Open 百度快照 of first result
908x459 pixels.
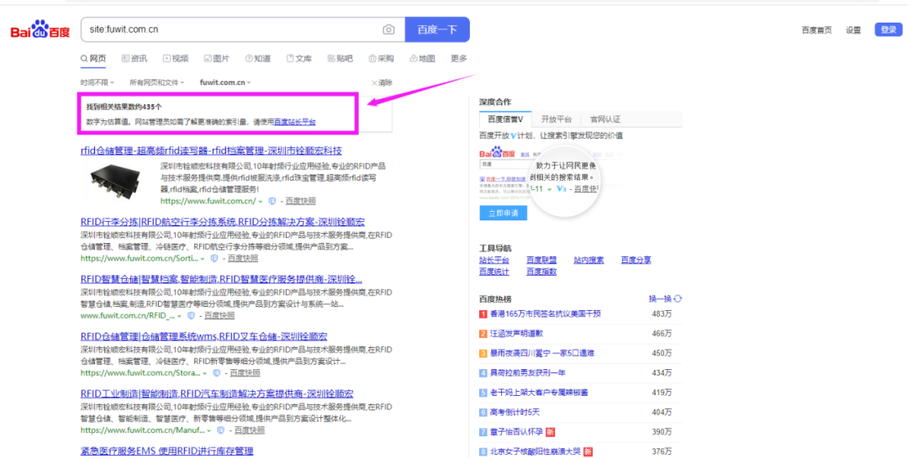tap(300, 201)
